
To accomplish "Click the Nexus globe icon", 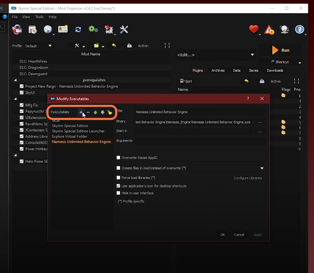I will [48, 30].
